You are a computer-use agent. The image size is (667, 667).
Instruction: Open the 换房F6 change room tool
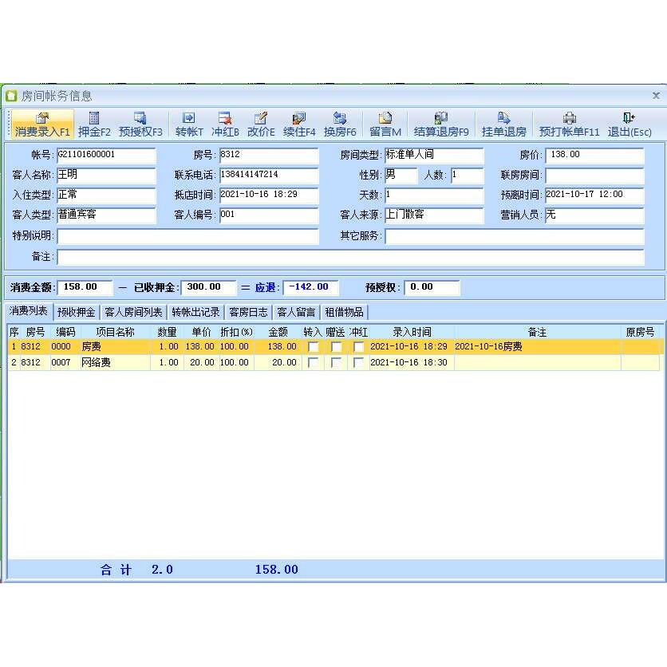pos(339,124)
